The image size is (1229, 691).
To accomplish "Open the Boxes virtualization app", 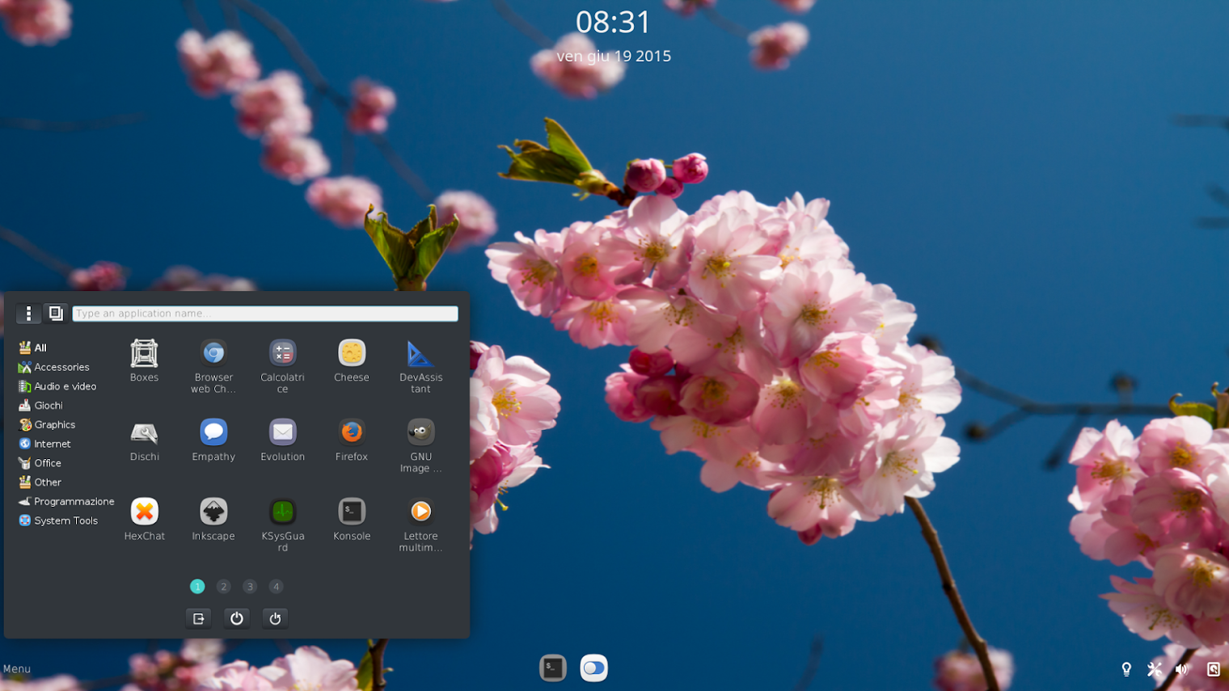I will tap(144, 352).
